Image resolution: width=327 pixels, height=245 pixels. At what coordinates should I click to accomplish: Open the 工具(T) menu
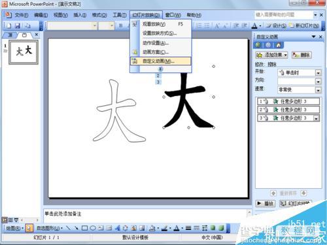(x=119, y=15)
